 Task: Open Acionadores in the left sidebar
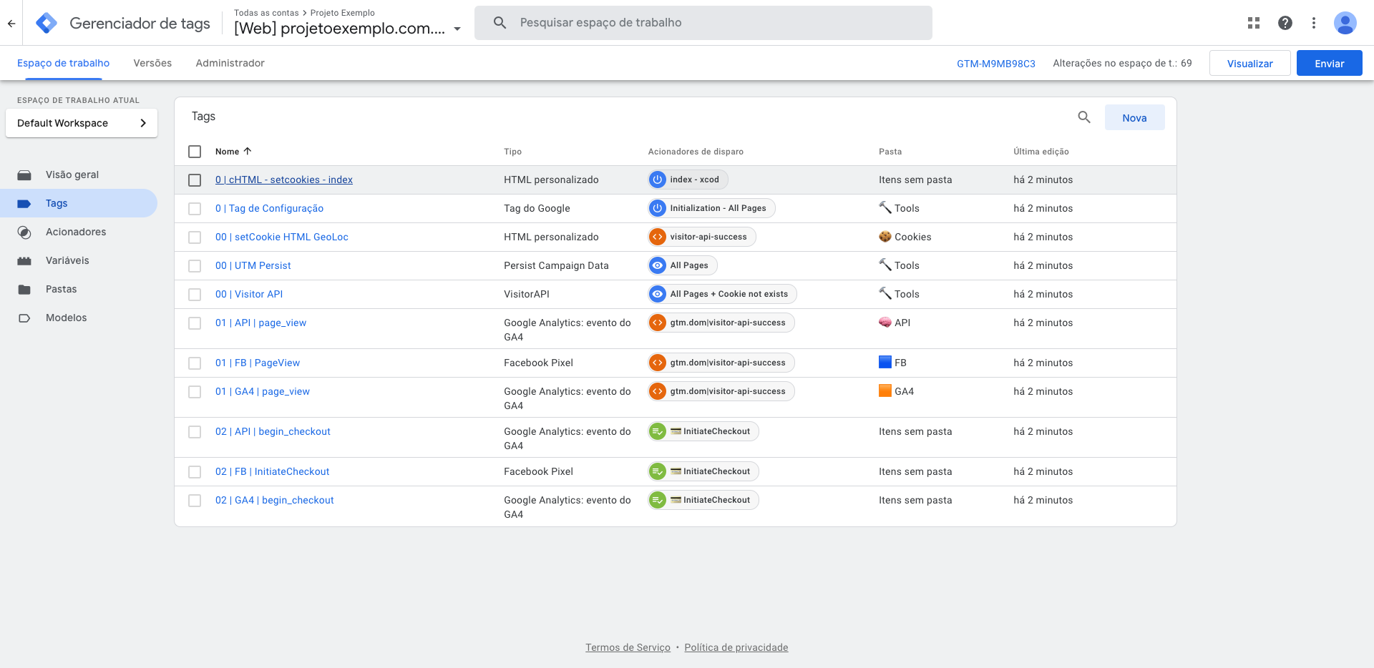pos(76,232)
